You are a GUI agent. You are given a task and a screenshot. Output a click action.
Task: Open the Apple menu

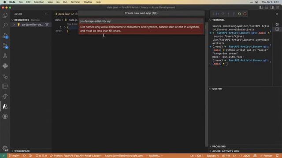pyautogui.click(x=4, y=2)
